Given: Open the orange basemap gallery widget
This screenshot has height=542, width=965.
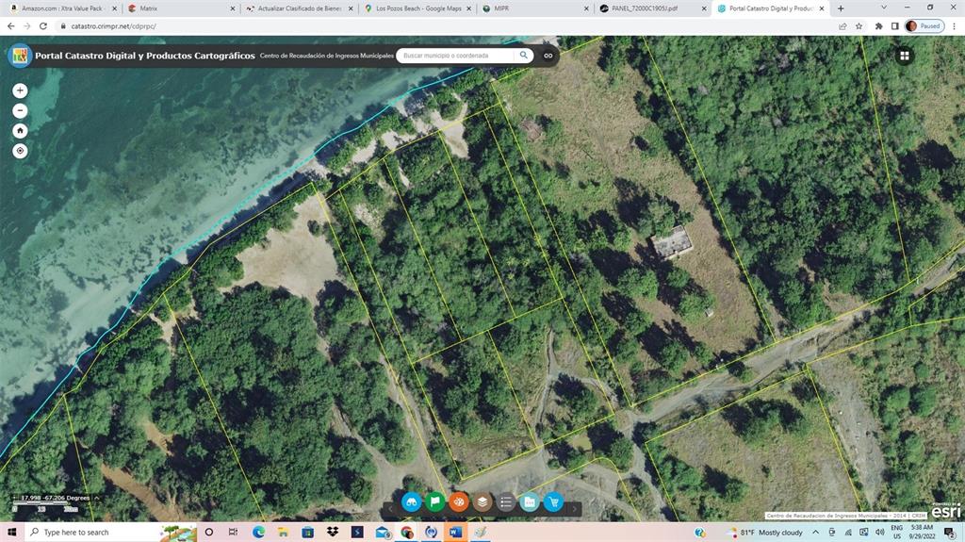Looking at the screenshot, I should click(459, 502).
